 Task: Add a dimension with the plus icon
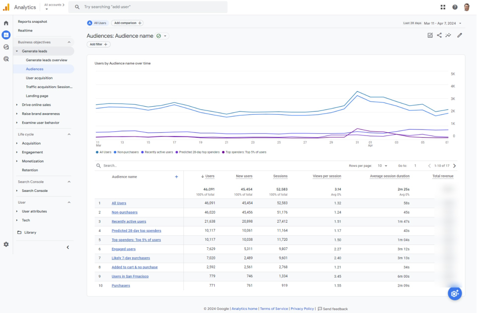[176, 177]
